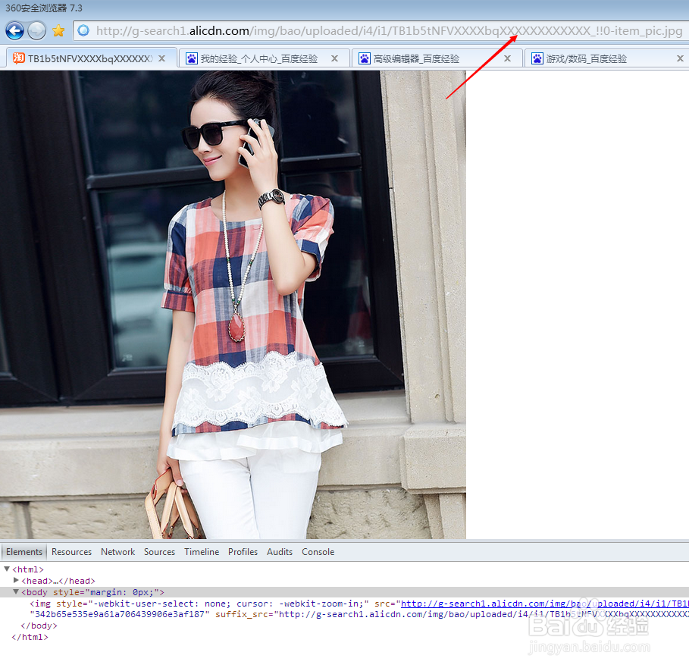
Task: Close the TB1b5tNFVXXXXbq image tab
Action: point(161,58)
